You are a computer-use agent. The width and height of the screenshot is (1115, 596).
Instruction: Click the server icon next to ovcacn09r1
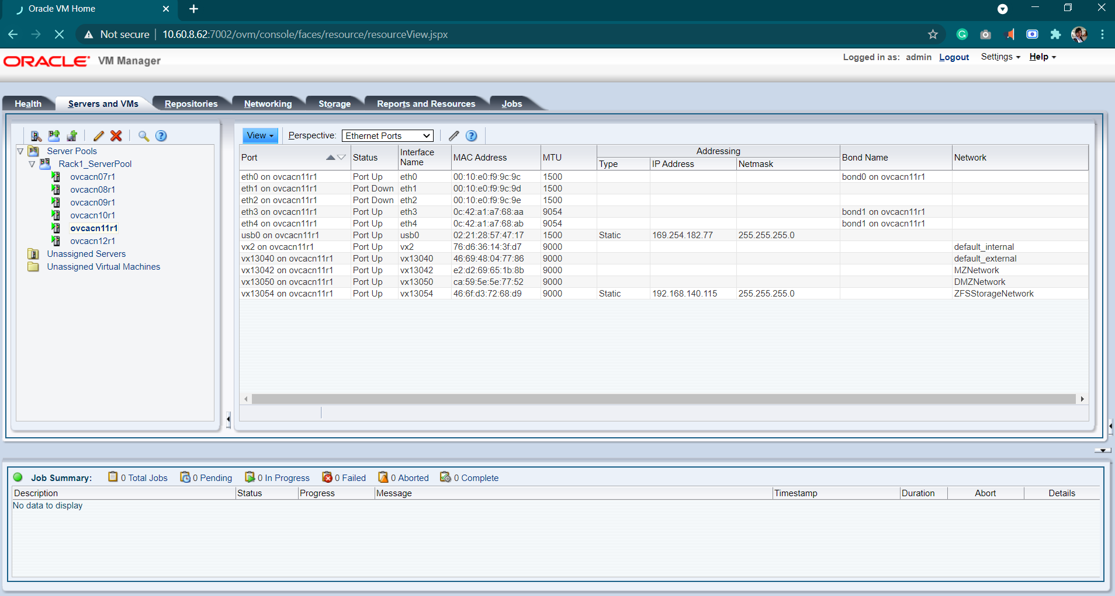(56, 203)
